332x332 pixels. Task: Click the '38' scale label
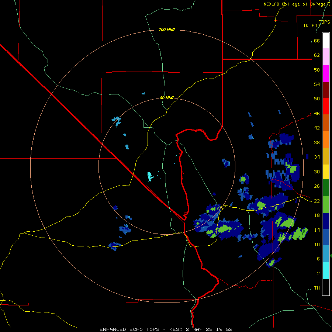pyautogui.click(x=317, y=143)
